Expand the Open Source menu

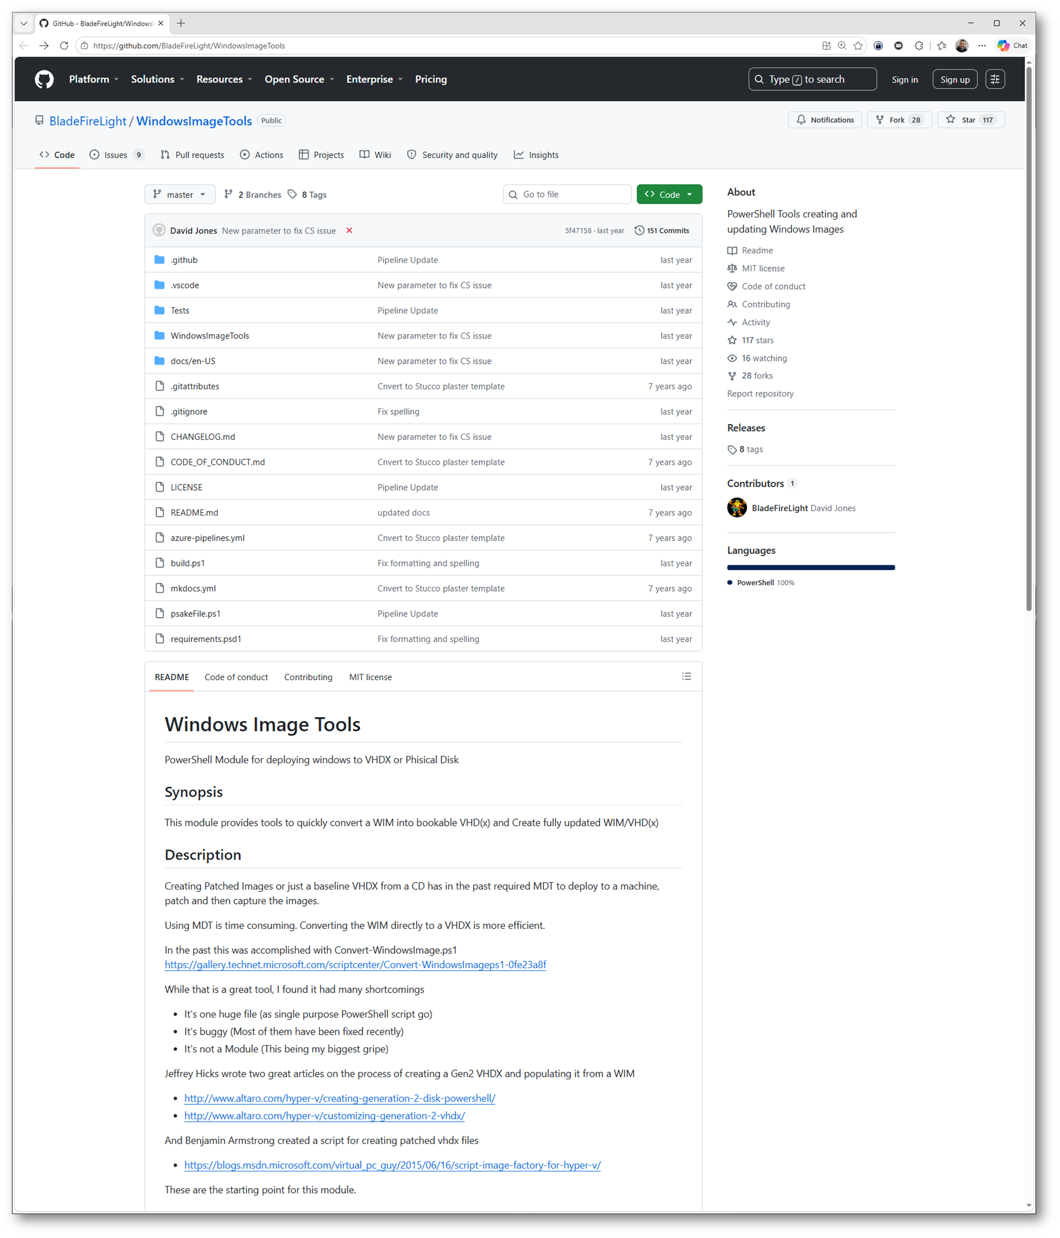pyautogui.click(x=299, y=80)
